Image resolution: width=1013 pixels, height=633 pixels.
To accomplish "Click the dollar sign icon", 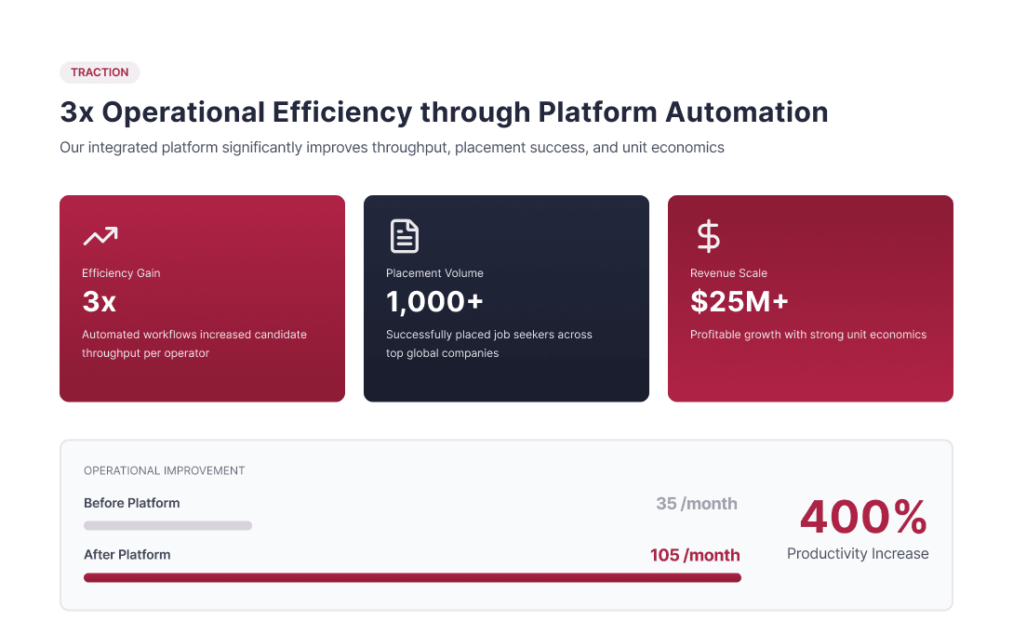I will [708, 236].
